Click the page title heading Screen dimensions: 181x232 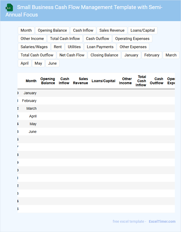(84, 11)
